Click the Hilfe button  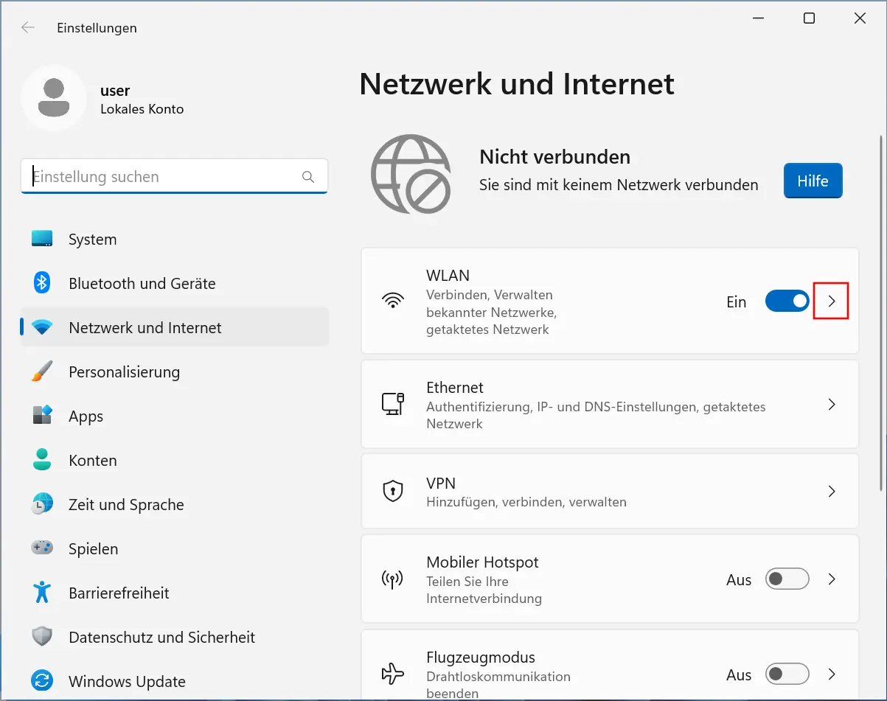[813, 181]
